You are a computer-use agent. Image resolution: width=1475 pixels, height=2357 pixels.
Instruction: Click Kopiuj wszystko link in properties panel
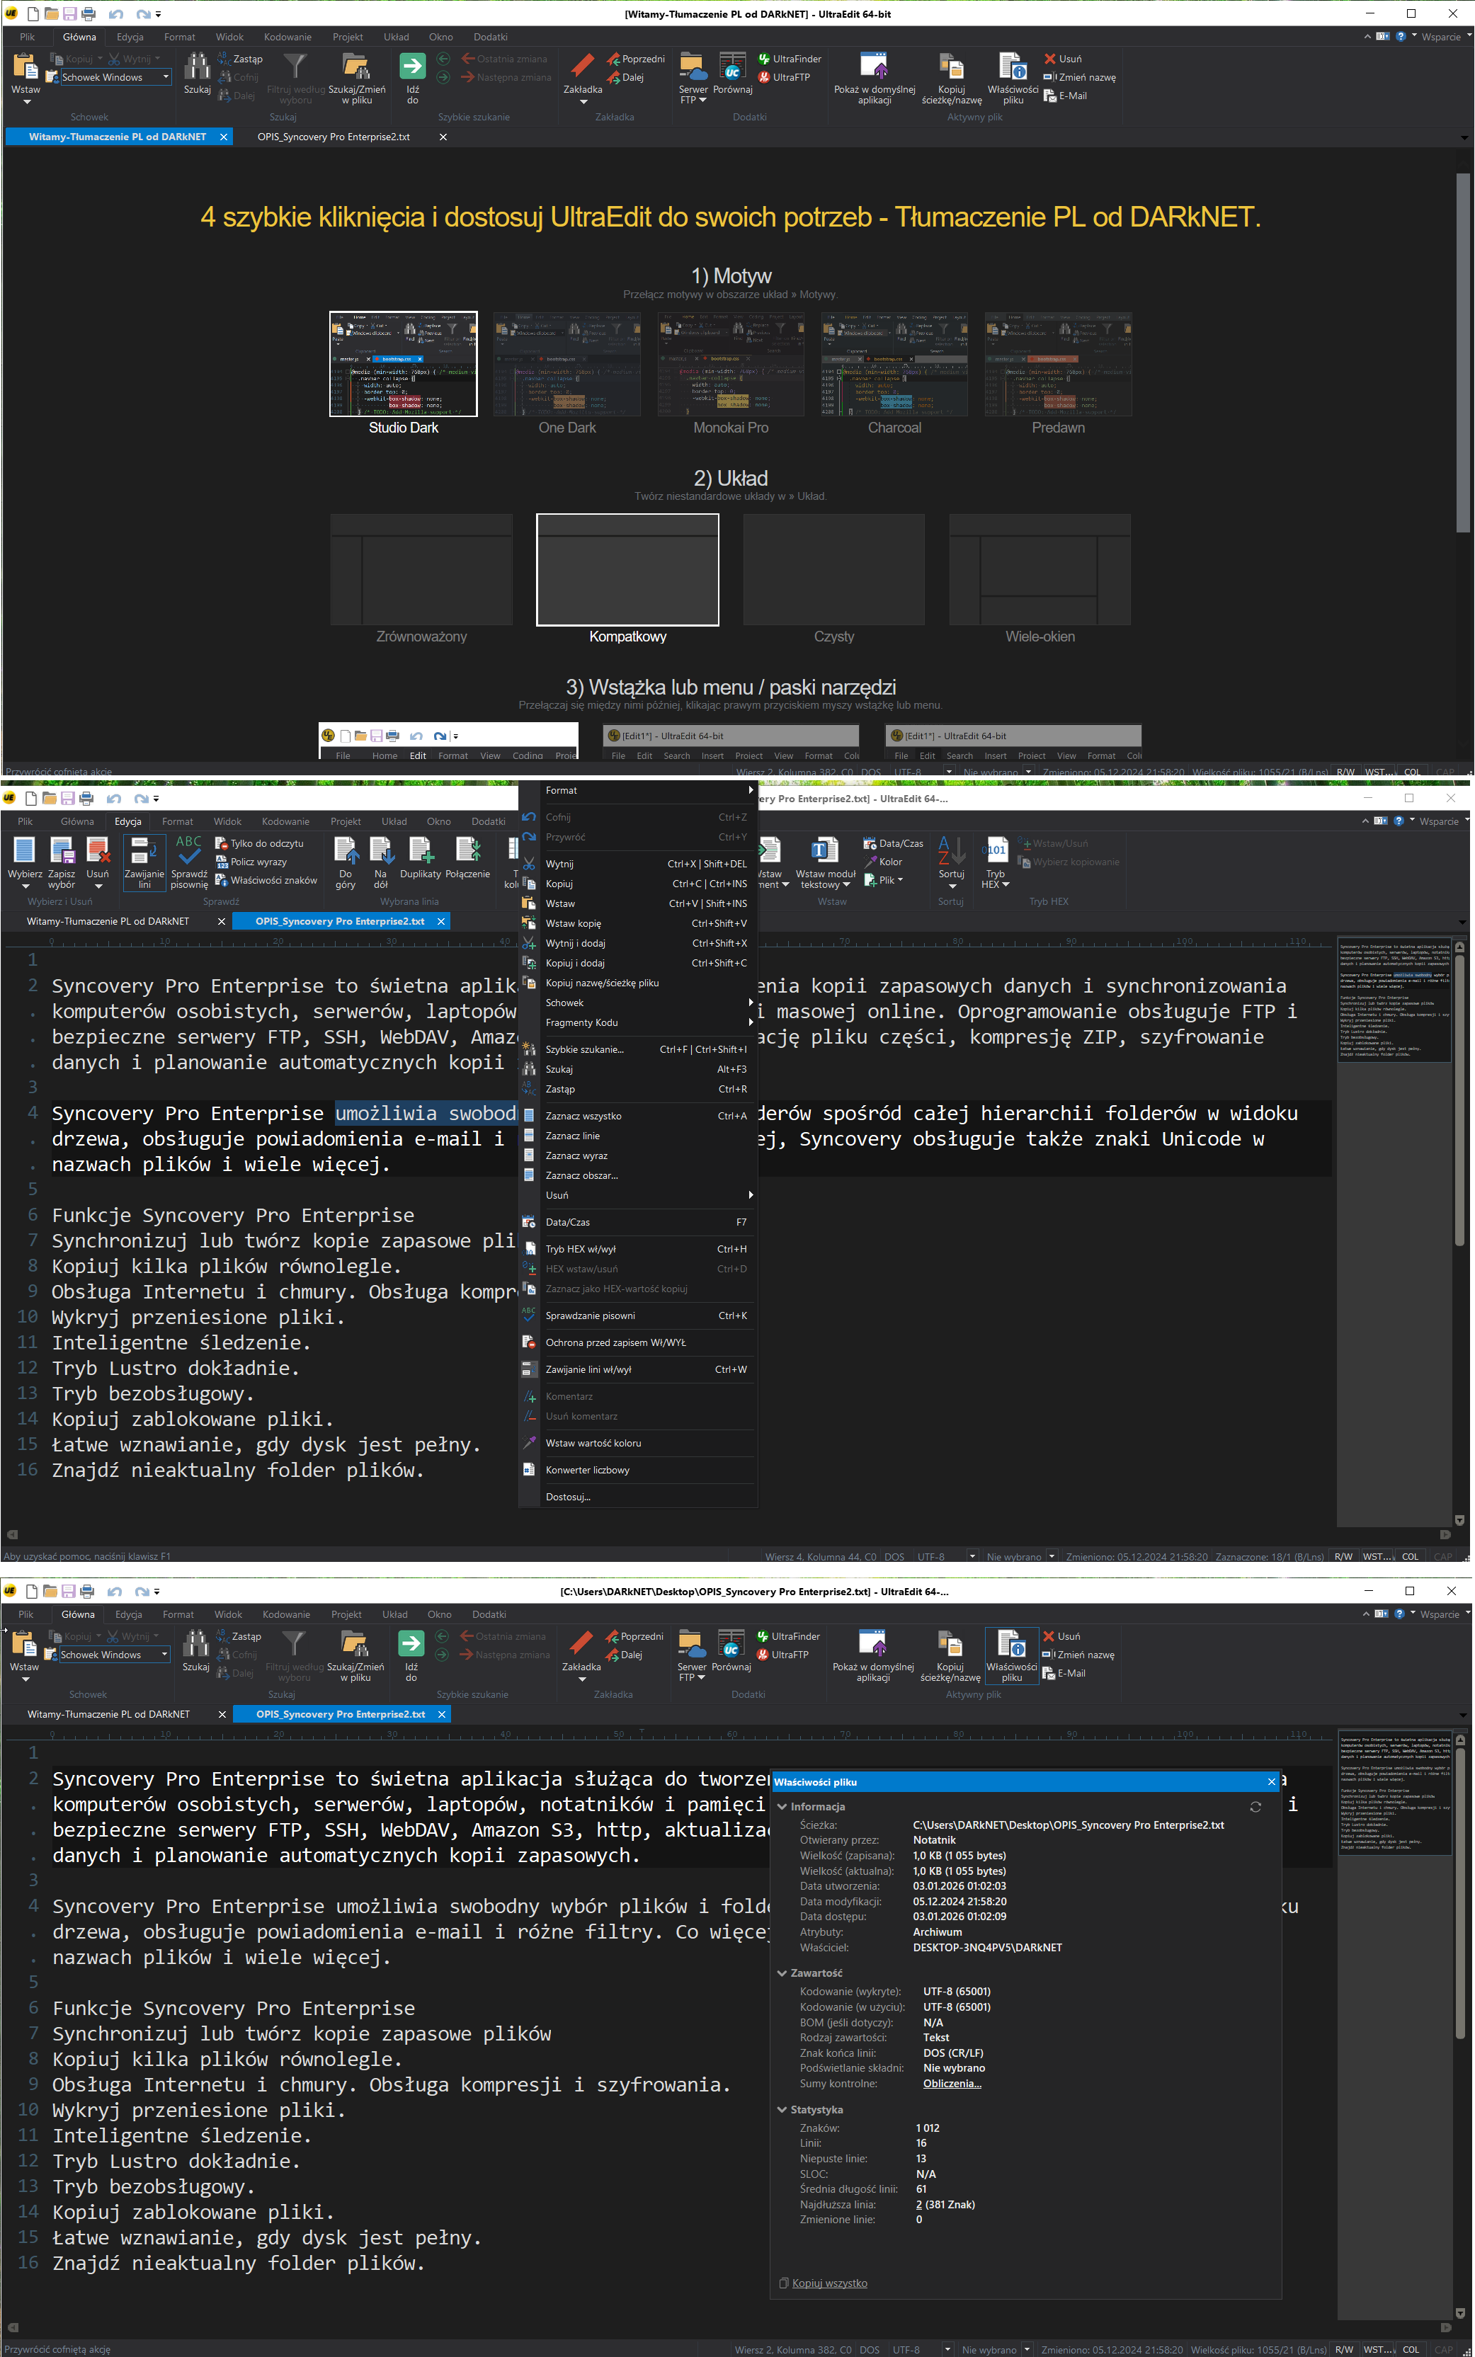[828, 2283]
